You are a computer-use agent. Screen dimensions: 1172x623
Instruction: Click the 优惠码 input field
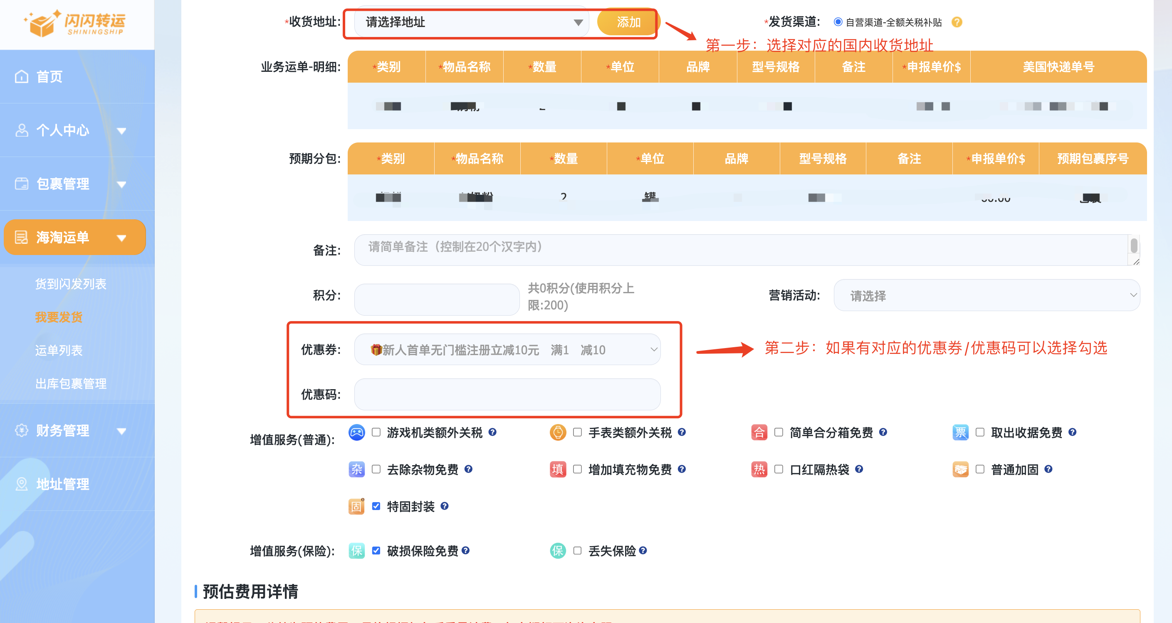pos(507,394)
